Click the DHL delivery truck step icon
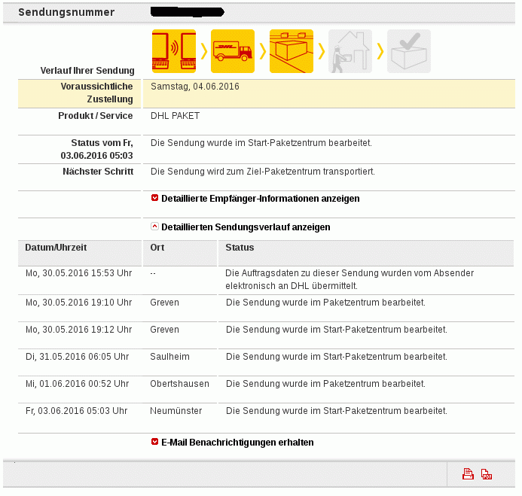522x496 pixels. tap(233, 51)
